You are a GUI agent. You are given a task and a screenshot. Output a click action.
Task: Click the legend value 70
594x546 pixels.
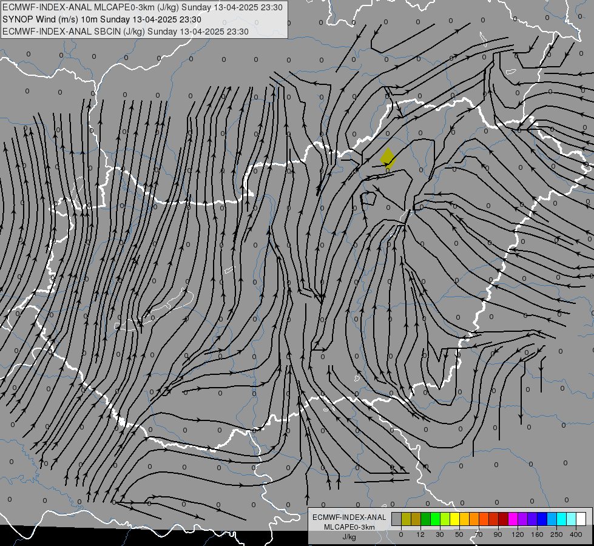[479, 534]
